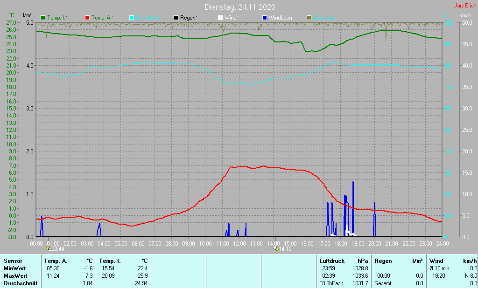The width and height of the screenshot is (478, 288).
Task: Click the 'Gesamt:' rain total label
Action: click(384, 283)
